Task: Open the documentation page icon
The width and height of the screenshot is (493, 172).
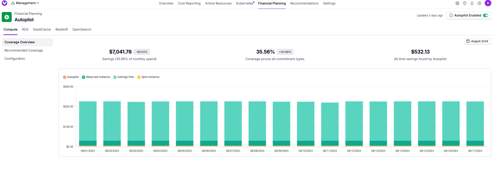Action: tap(457, 3)
